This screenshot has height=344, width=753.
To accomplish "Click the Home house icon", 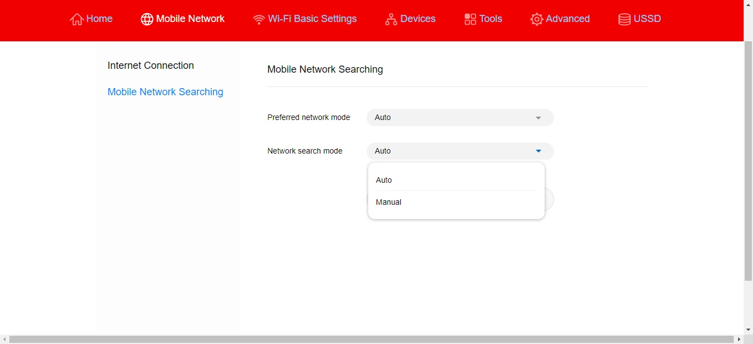I will point(77,19).
